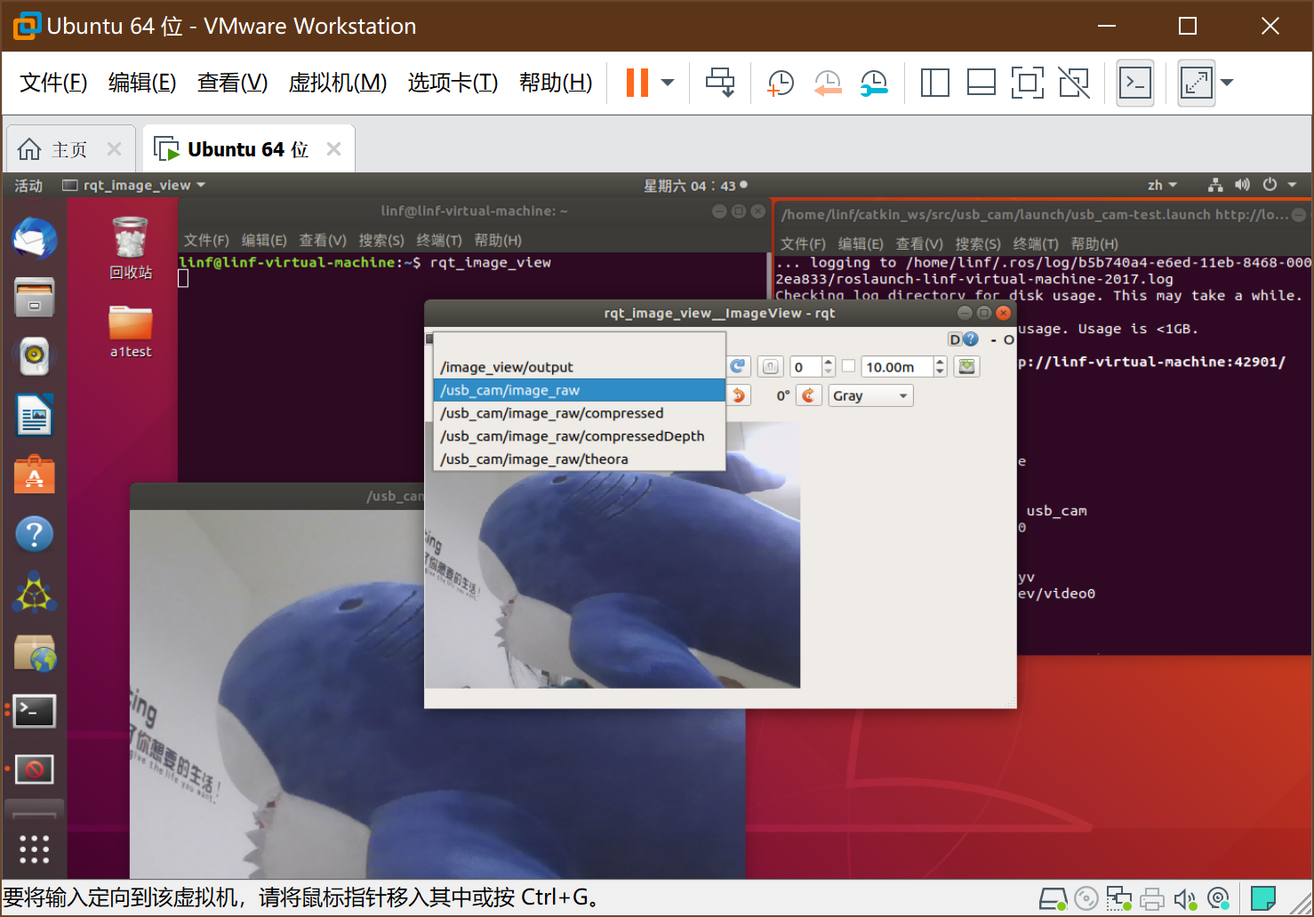
Task: Open VMware 文件(F) menu
Action: pyautogui.click(x=53, y=83)
